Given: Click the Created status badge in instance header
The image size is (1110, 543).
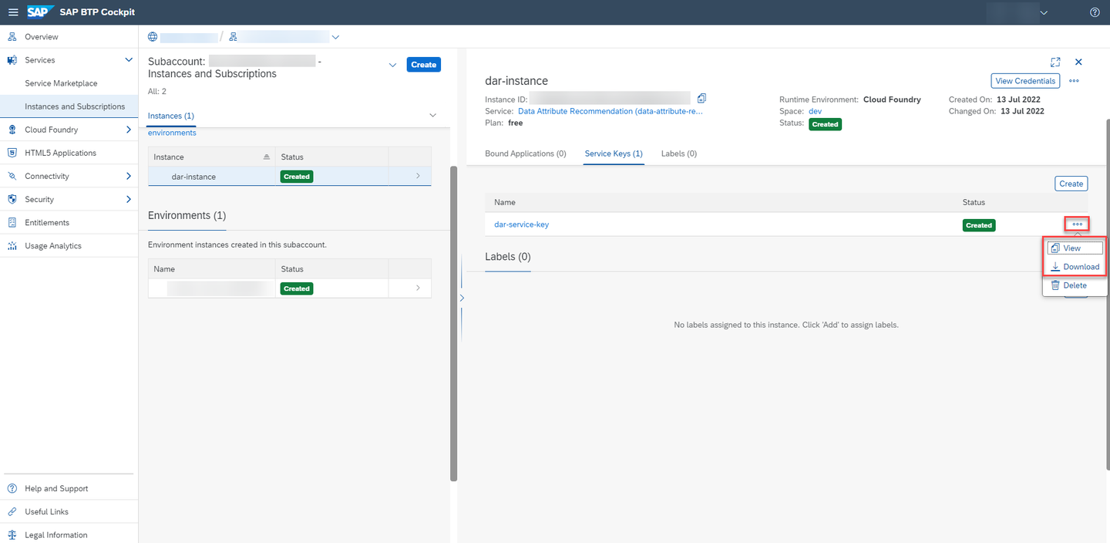Looking at the screenshot, I should tap(825, 124).
